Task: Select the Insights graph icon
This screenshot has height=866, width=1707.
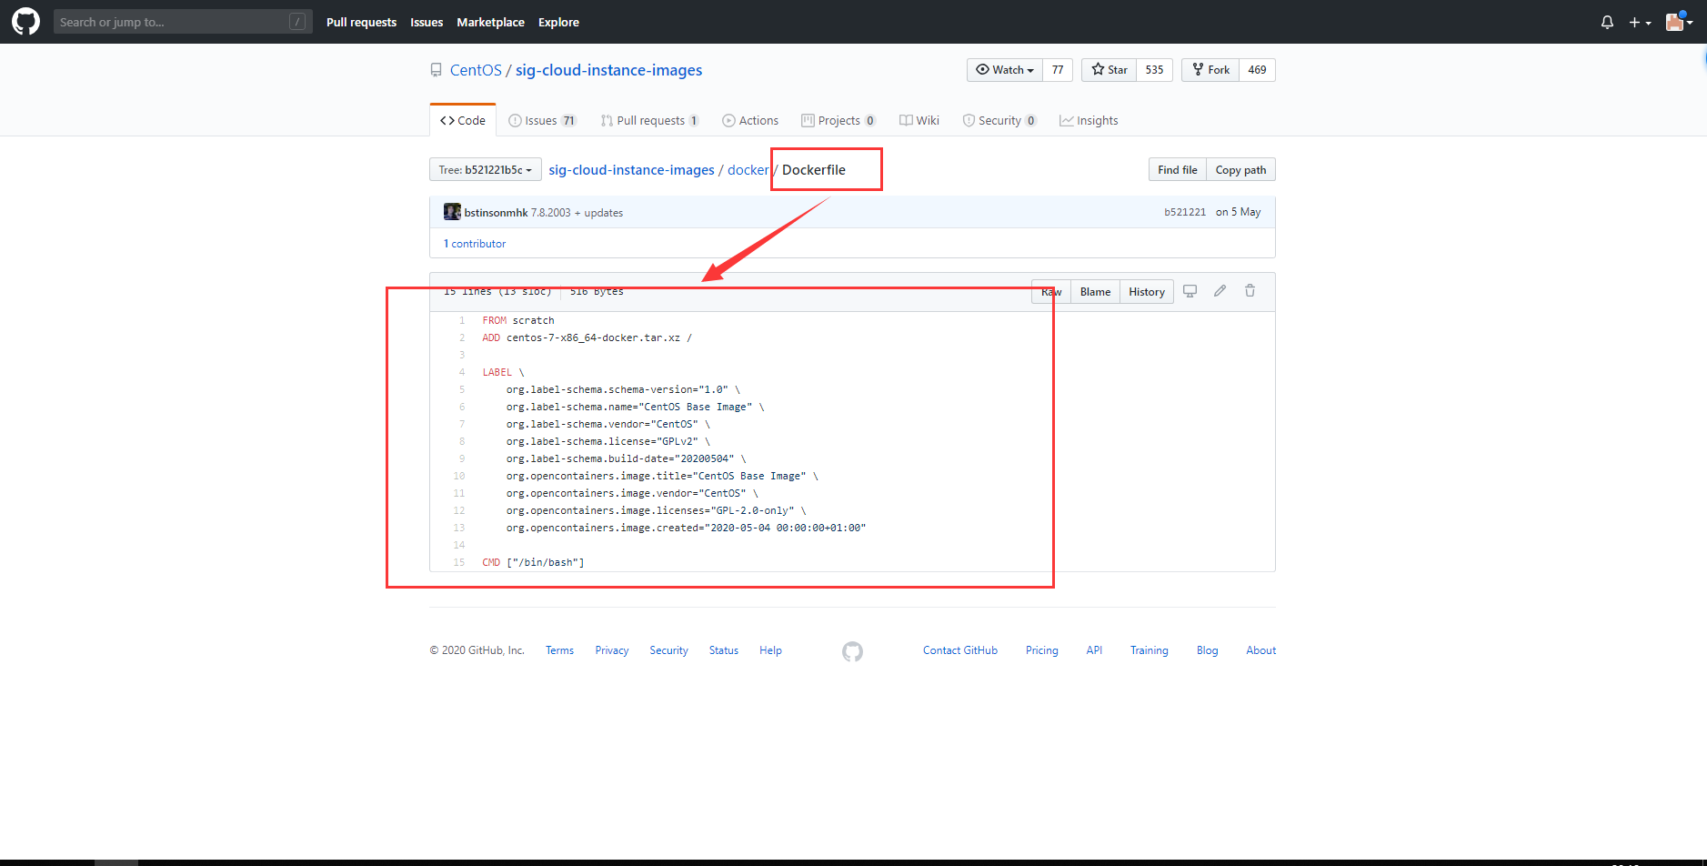Action: tap(1065, 119)
